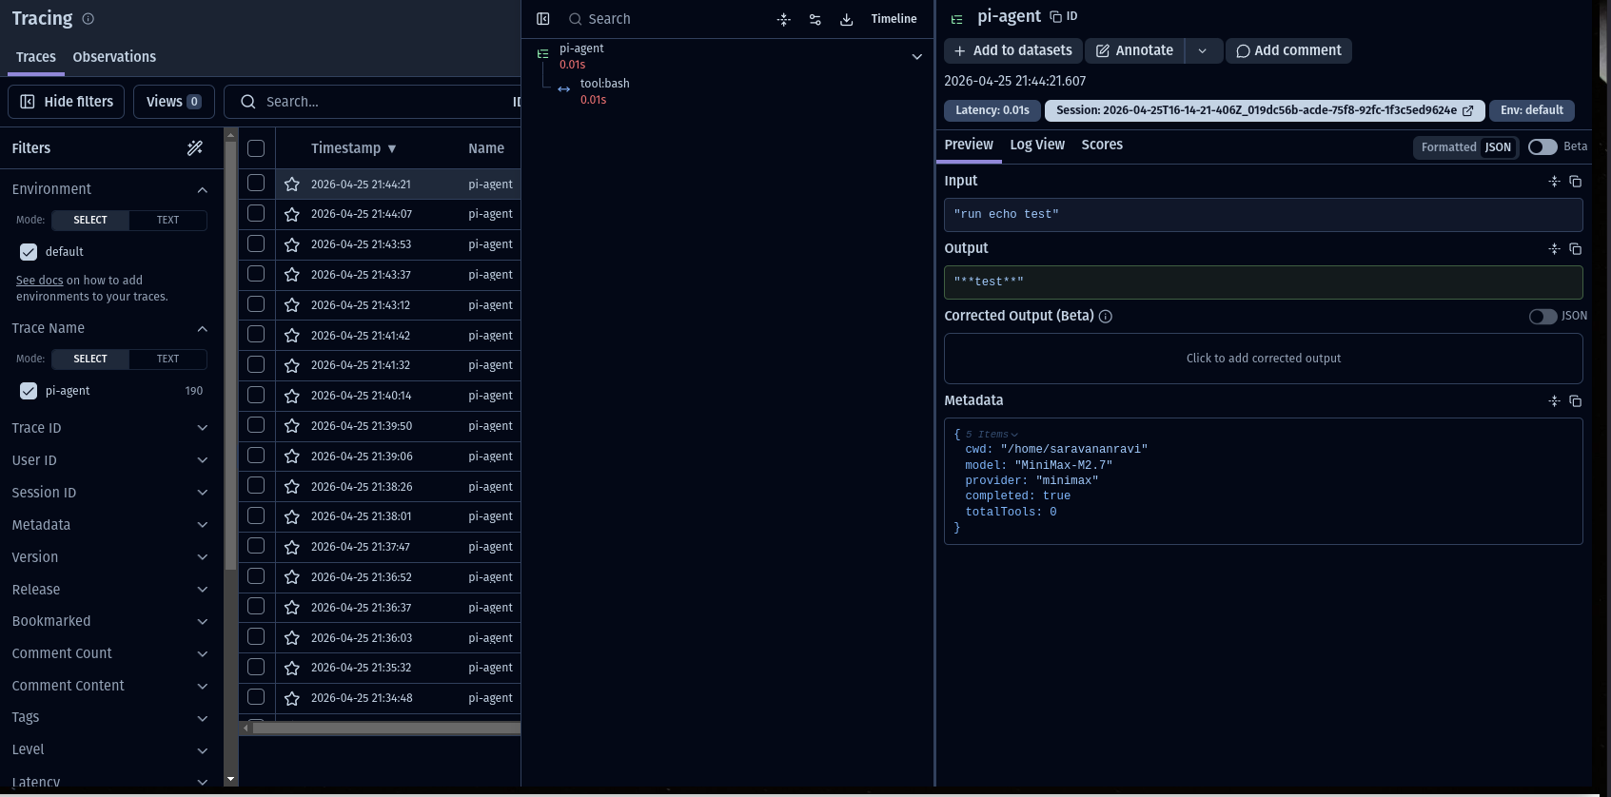1611x797 pixels.
Task: Select the tool:bash span icon
Action: 564,89
